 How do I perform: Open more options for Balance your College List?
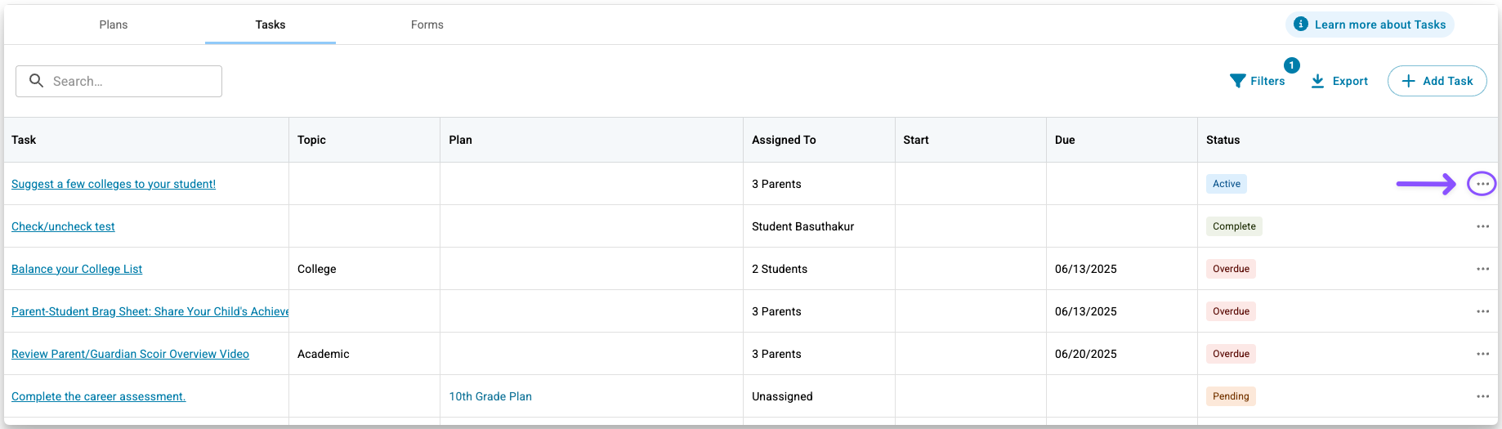1482,269
